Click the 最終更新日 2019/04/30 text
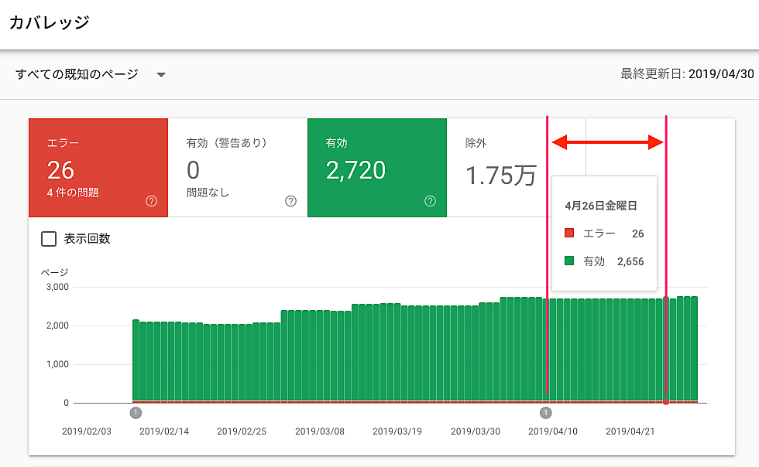This screenshot has width=759, height=467. [x=686, y=75]
